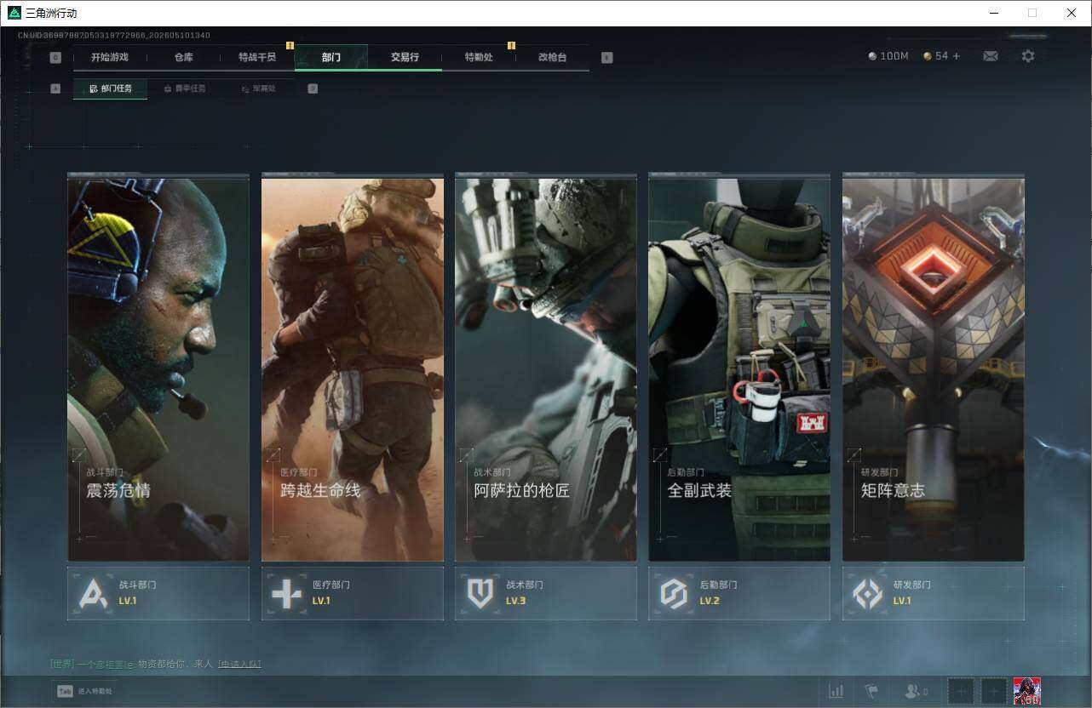This screenshot has width=1092, height=708.
Task: Click the second empty squad slot plus
Action: [993, 691]
